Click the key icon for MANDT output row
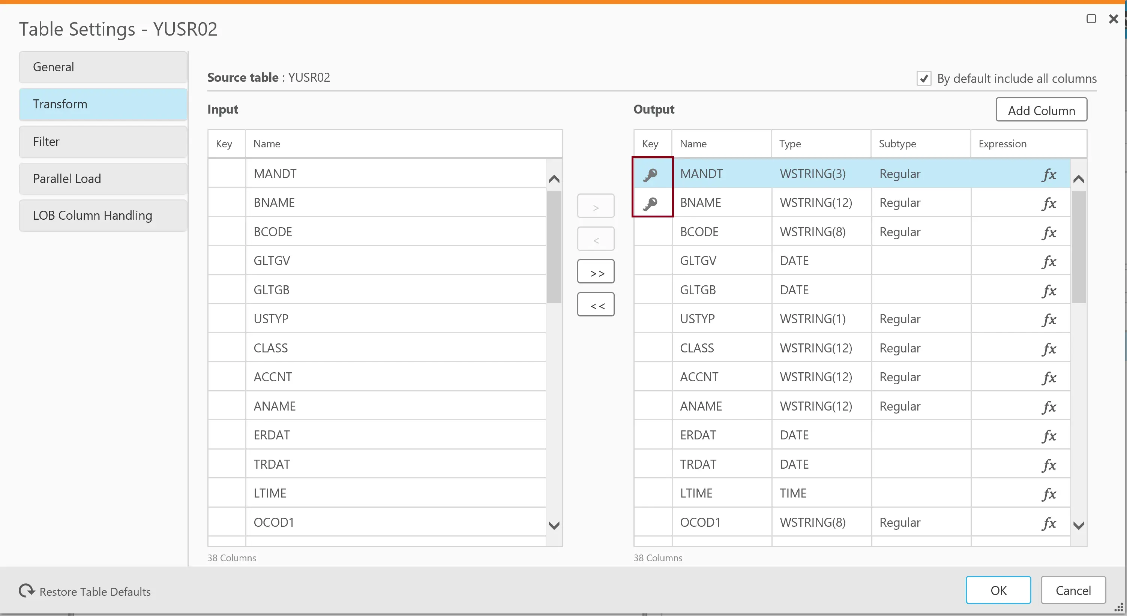 coord(650,175)
